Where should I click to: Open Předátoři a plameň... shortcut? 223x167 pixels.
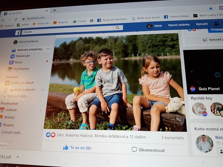click(21, 90)
